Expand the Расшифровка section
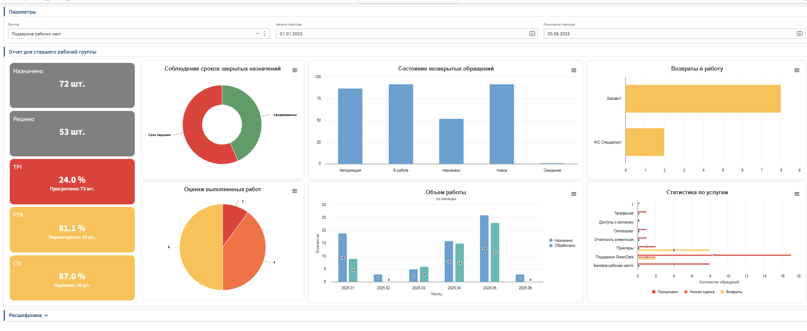This screenshot has height=331, width=807. click(x=28, y=315)
